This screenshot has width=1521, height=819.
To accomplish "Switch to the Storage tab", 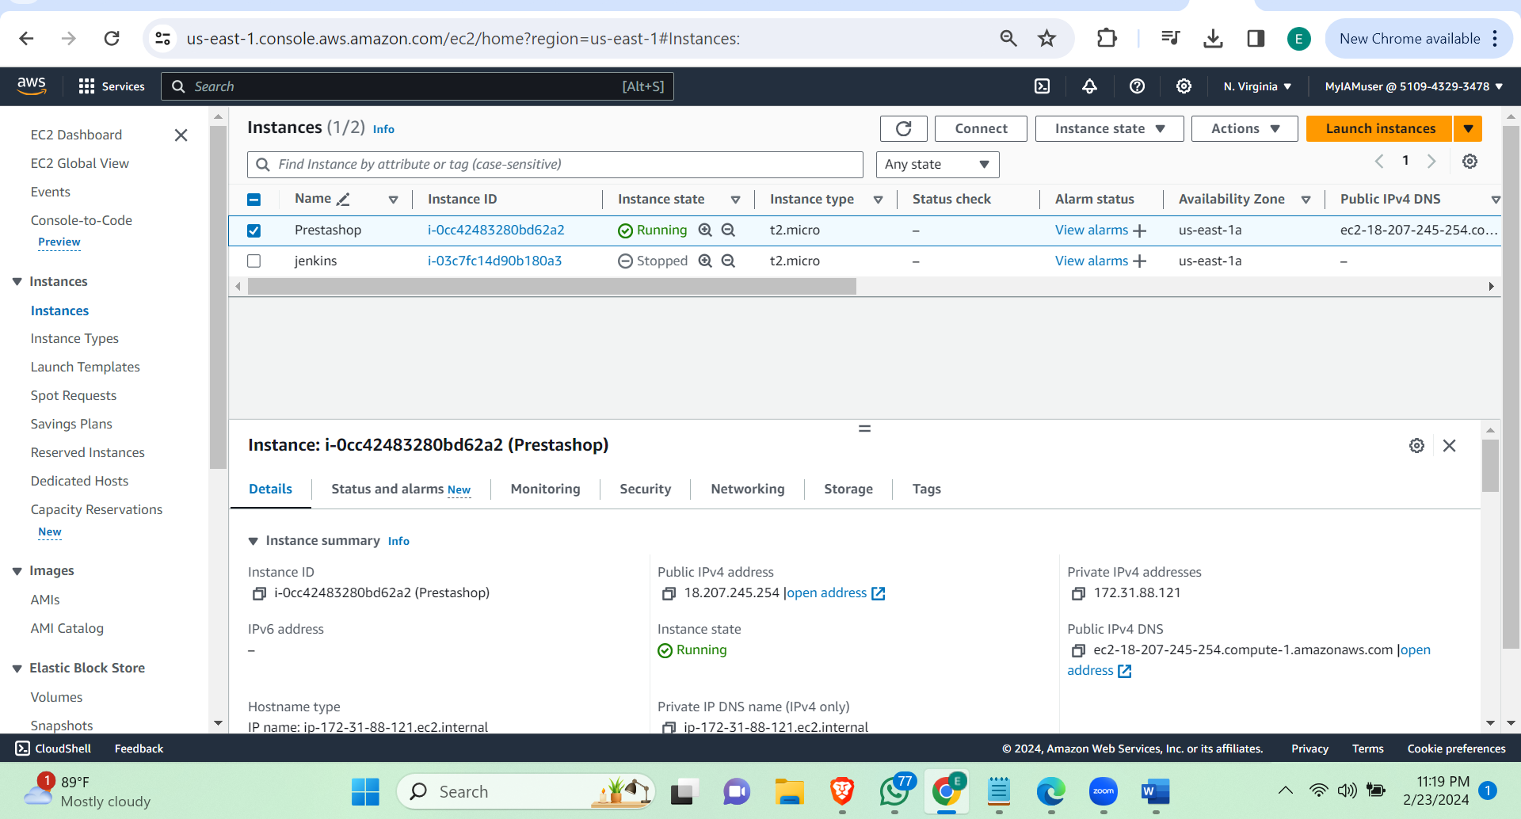I will 848,489.
